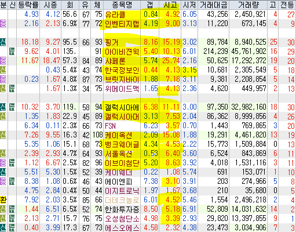Select the stock name 샤페론

pos(115,61)
